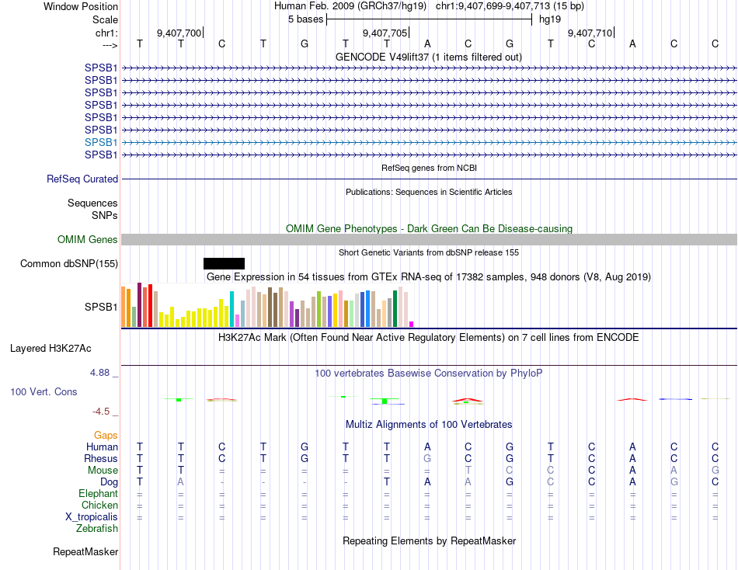Click 'chr1:9,407,699-9,407,713 (15 bp)' position text
Image resolution: width=738 pixels, height=570 pixels.
click(510, 6)
